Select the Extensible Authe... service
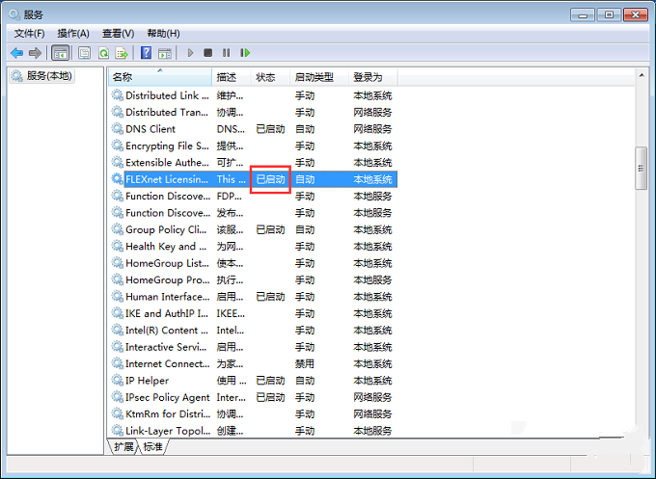656x479 pixels. [x=253, y=162]
